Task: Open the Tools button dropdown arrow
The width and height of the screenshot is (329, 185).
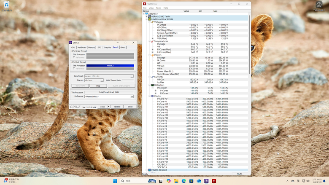Action: point(109,107)
